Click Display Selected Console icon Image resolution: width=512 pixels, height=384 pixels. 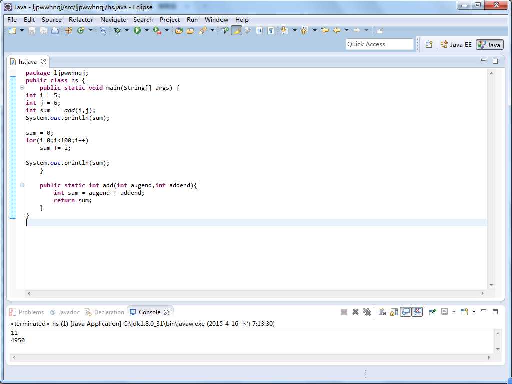[444, 312]
